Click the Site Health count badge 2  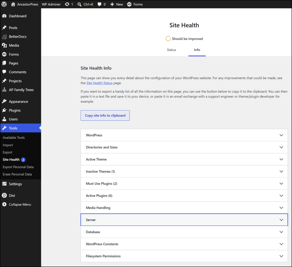[23, 160]
